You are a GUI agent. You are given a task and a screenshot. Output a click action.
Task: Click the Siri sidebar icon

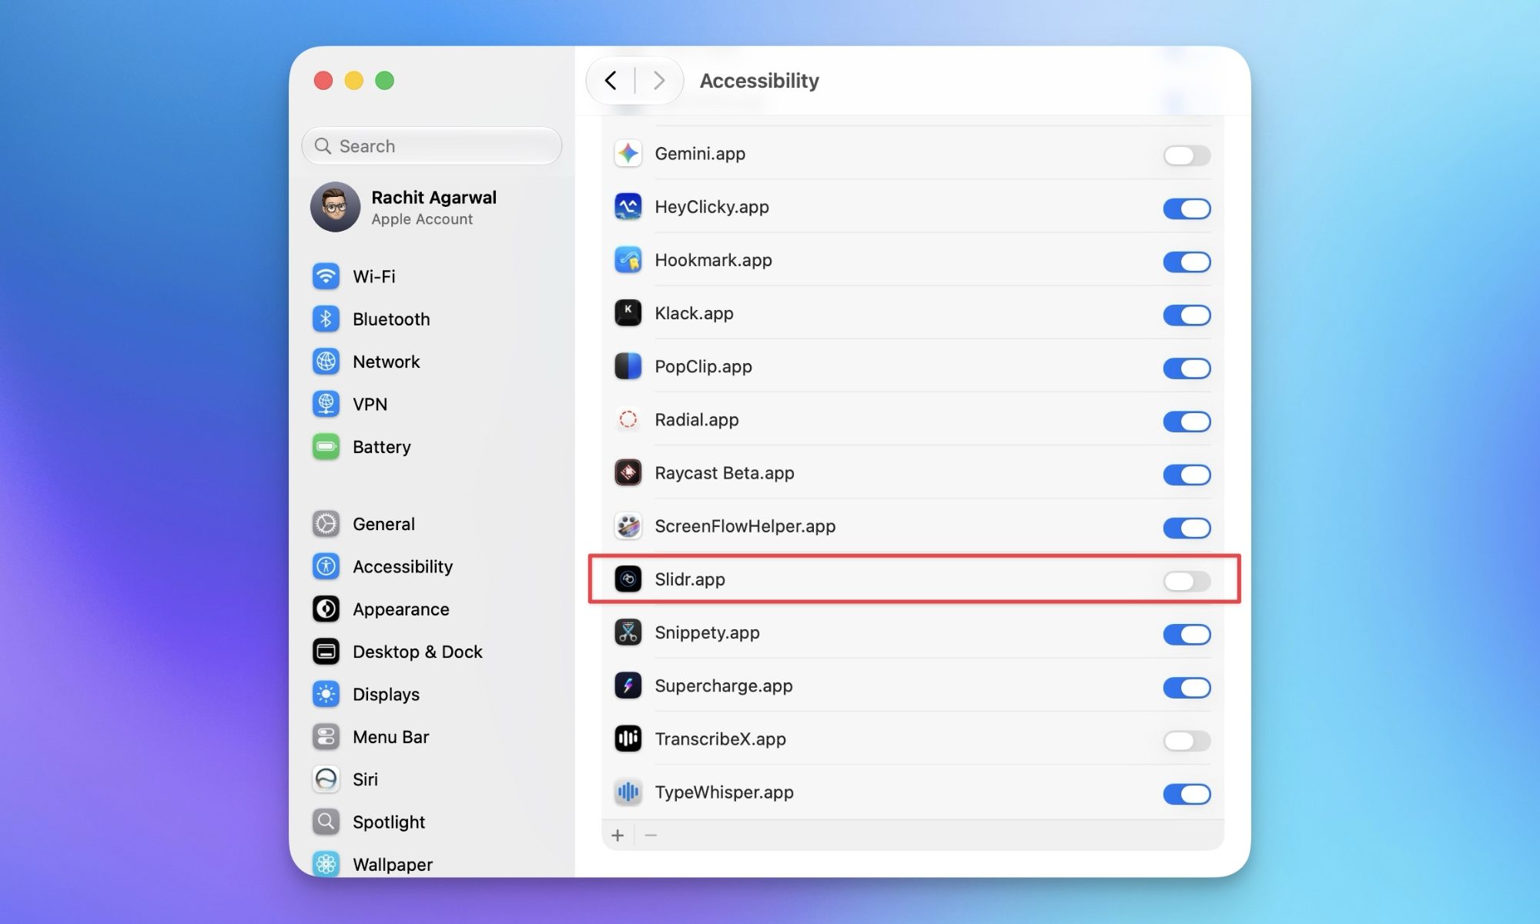point(326,779)
